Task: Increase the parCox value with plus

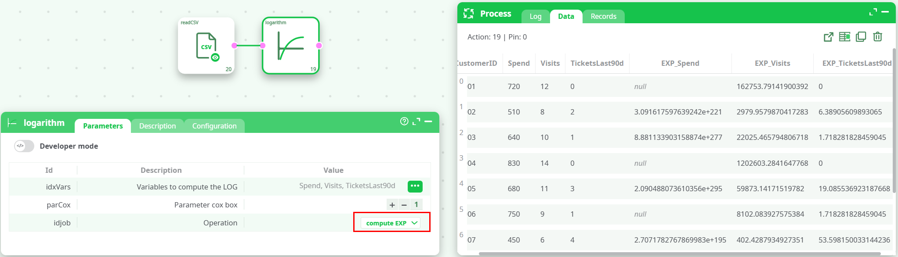Action: [392, 204]
